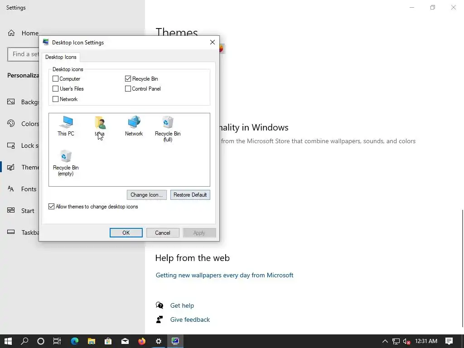Click the muted volume tray icon

[x=406, y=341]
